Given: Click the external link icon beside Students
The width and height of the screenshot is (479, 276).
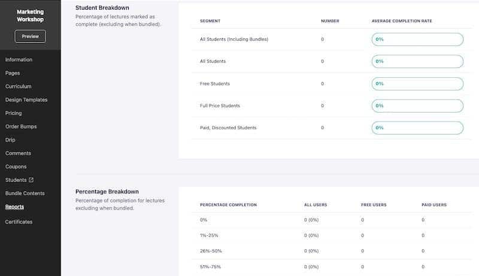Looking at the screenshot, I should (x=31, y=180).
